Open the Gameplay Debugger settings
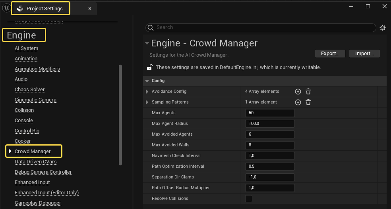Viewport: 391px width, 209px height. (x=38, y=203)
